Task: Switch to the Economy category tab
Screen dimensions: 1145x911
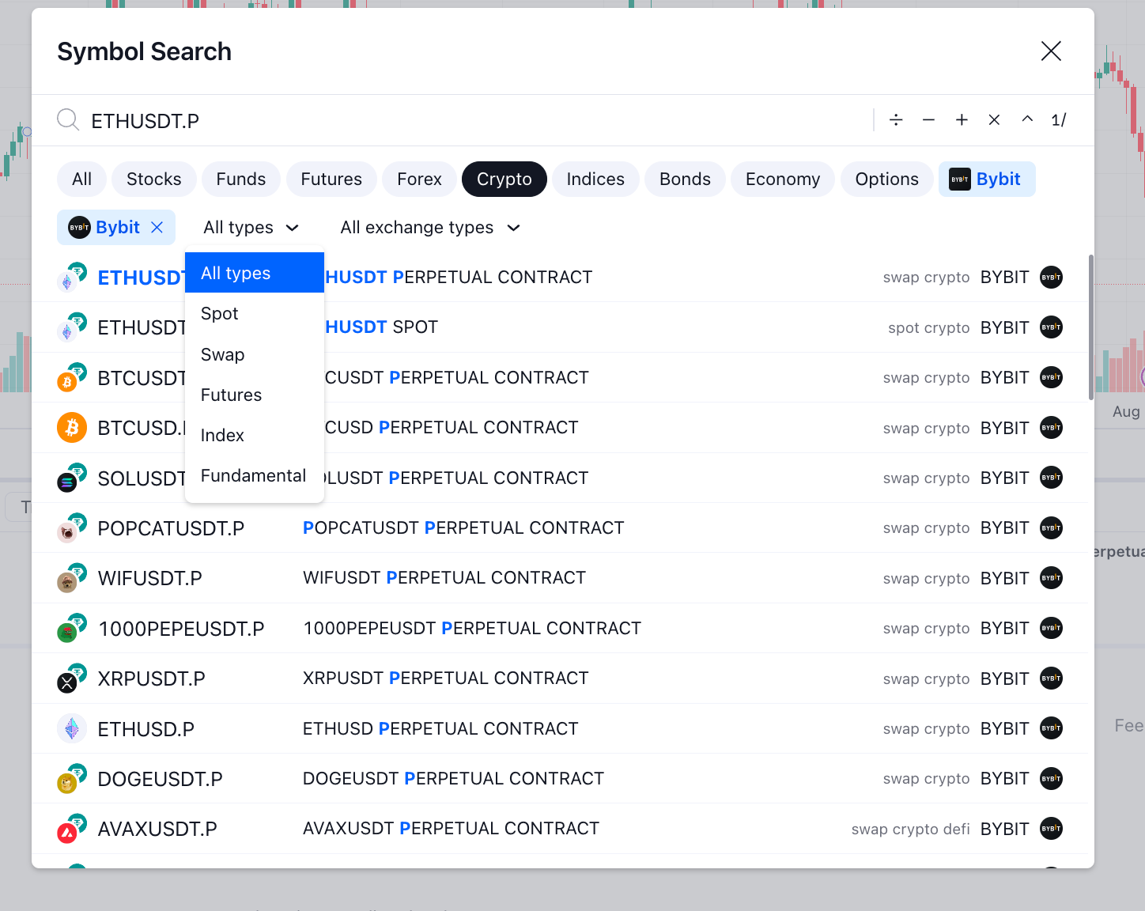Action: [x=783, y=179]
